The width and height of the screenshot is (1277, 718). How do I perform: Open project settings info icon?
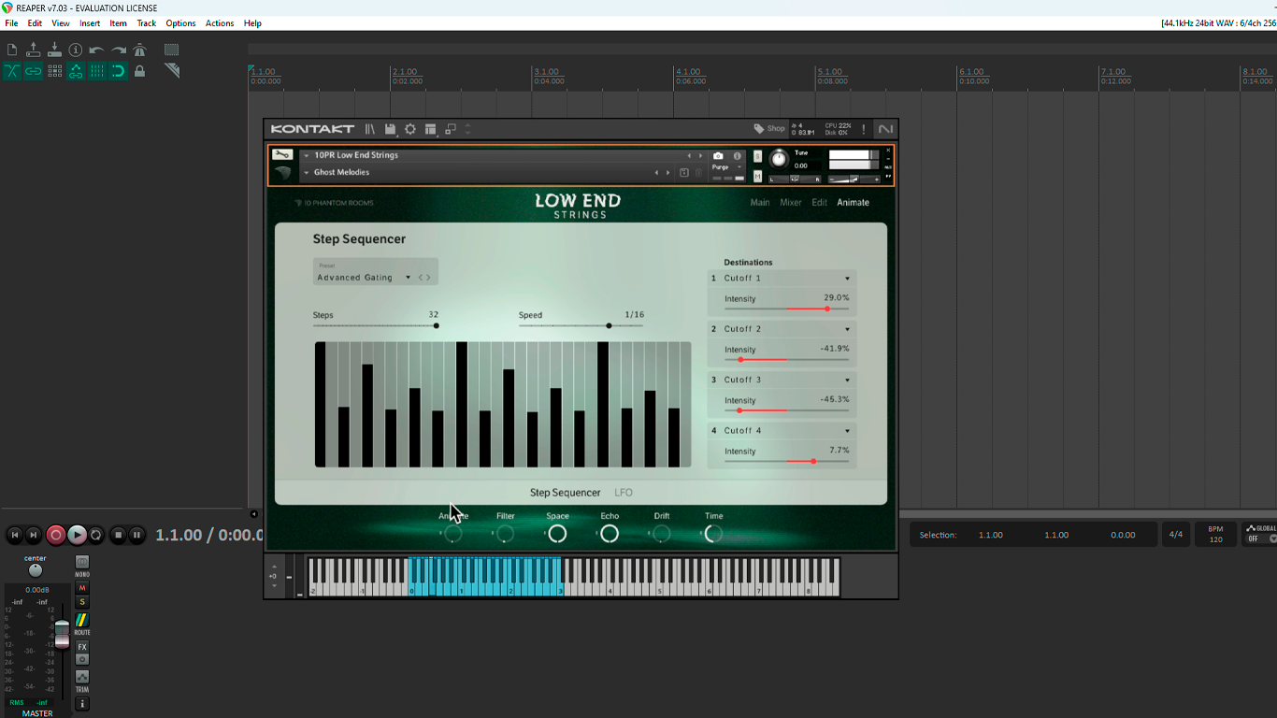click(x=76, y=50)
